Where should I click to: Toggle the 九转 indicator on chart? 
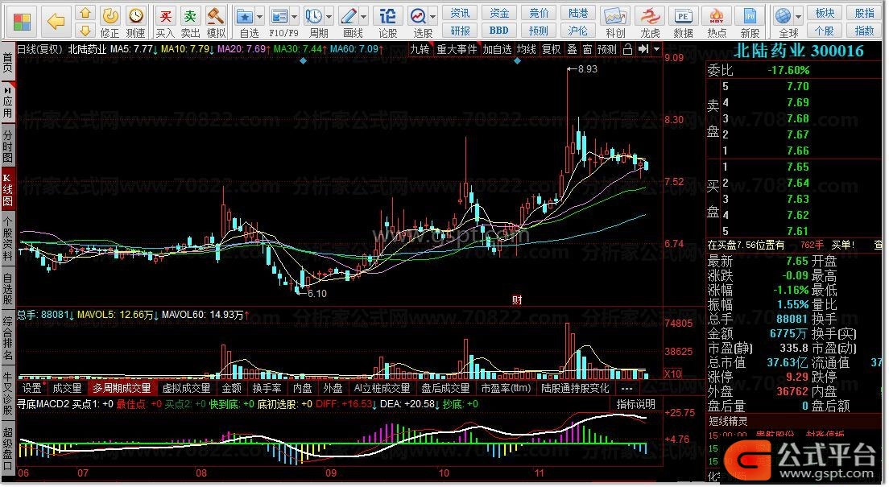(420, 49)
